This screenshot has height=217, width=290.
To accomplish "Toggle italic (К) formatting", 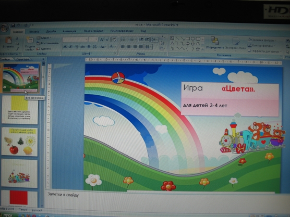I will click(70, 46).
